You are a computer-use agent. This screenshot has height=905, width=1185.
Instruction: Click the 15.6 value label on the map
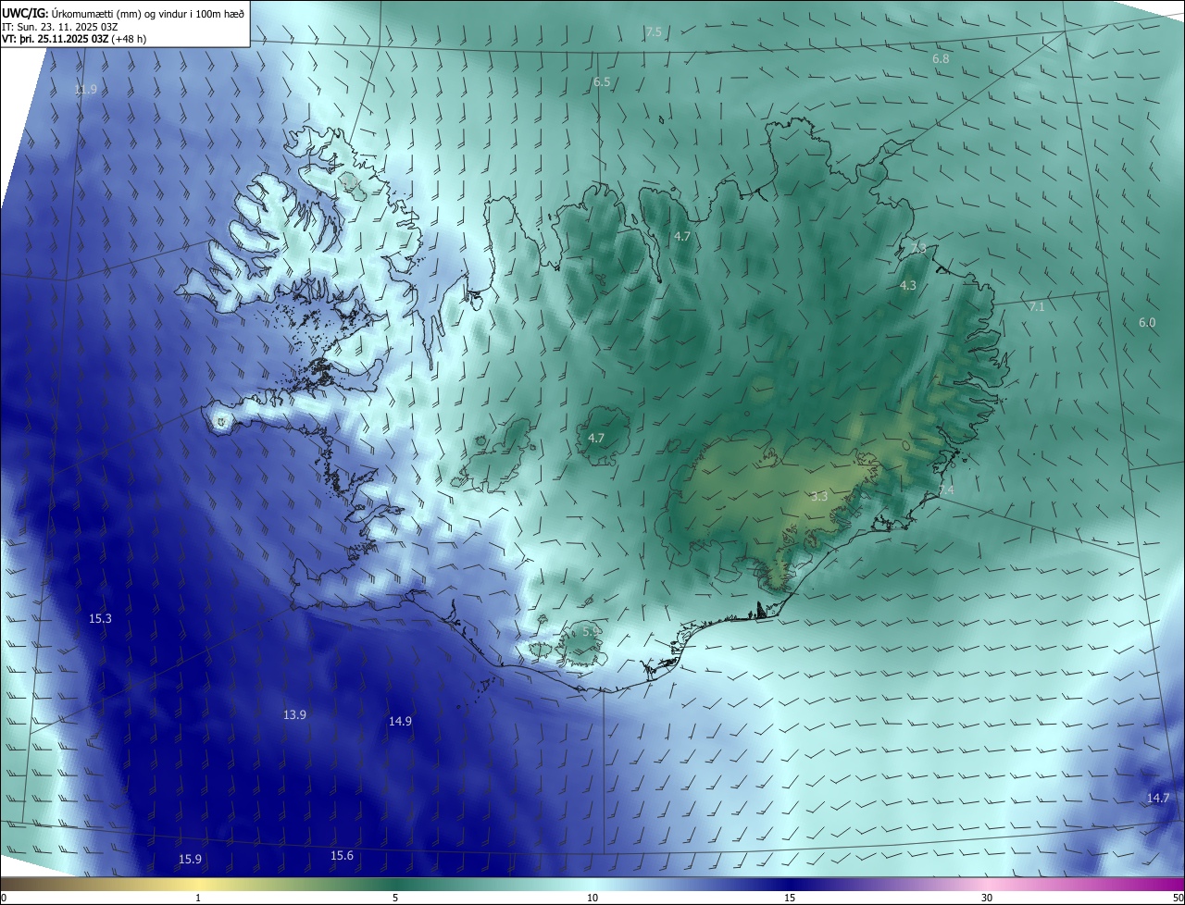coord(342,856)
